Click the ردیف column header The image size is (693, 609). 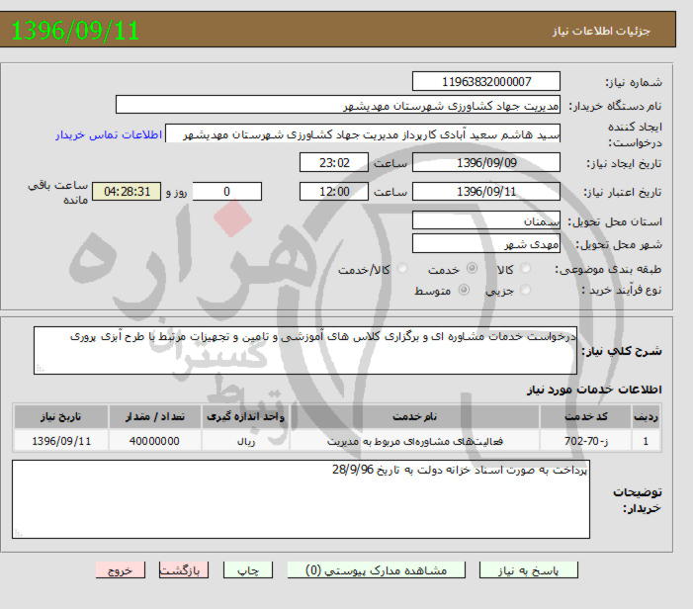[646, 416]
